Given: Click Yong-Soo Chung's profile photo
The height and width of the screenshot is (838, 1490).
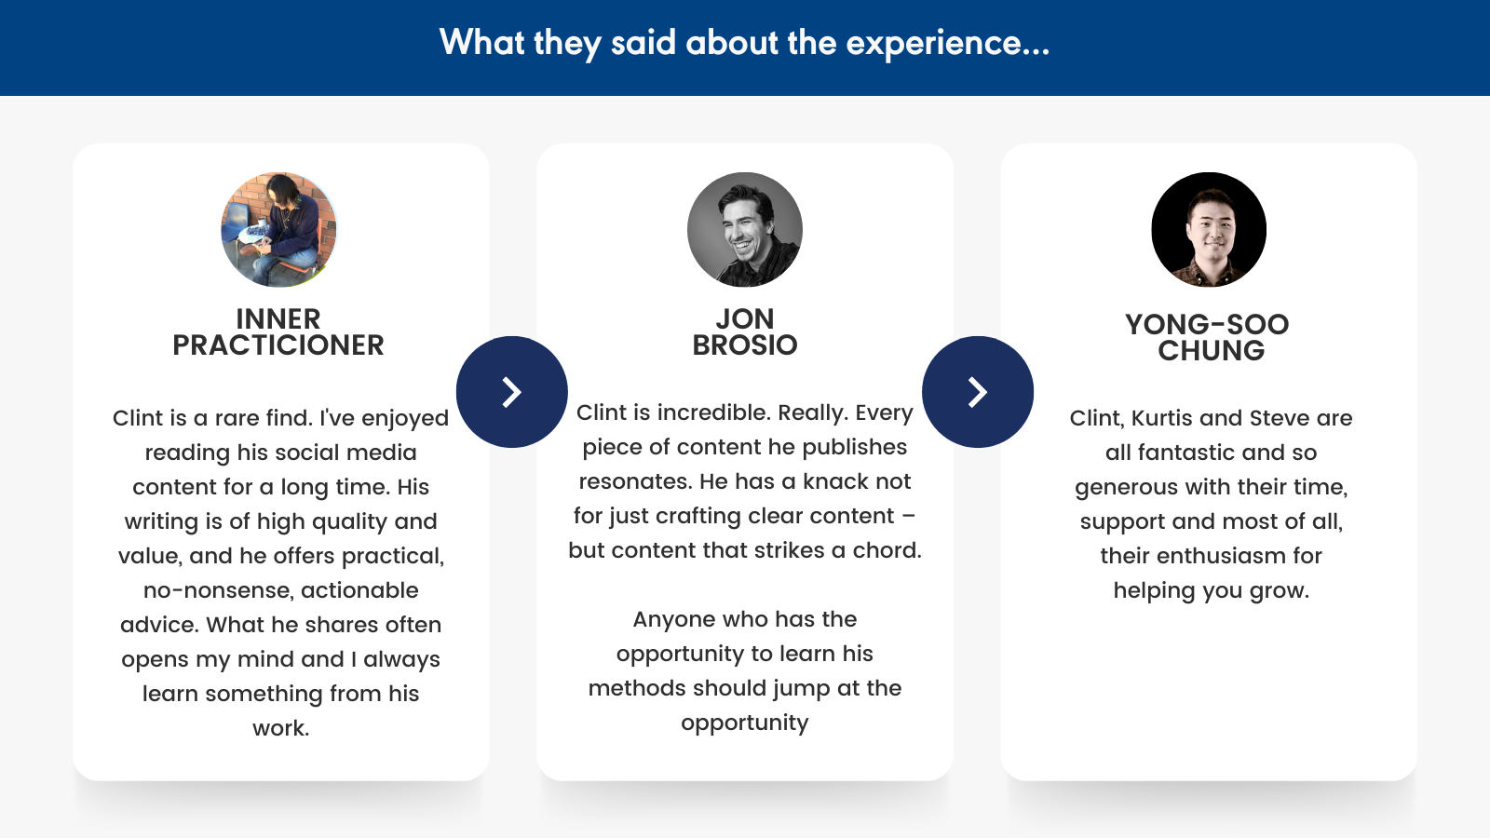Looking at the screenshot, I should pyautogui.click(x=1209, y=230).
